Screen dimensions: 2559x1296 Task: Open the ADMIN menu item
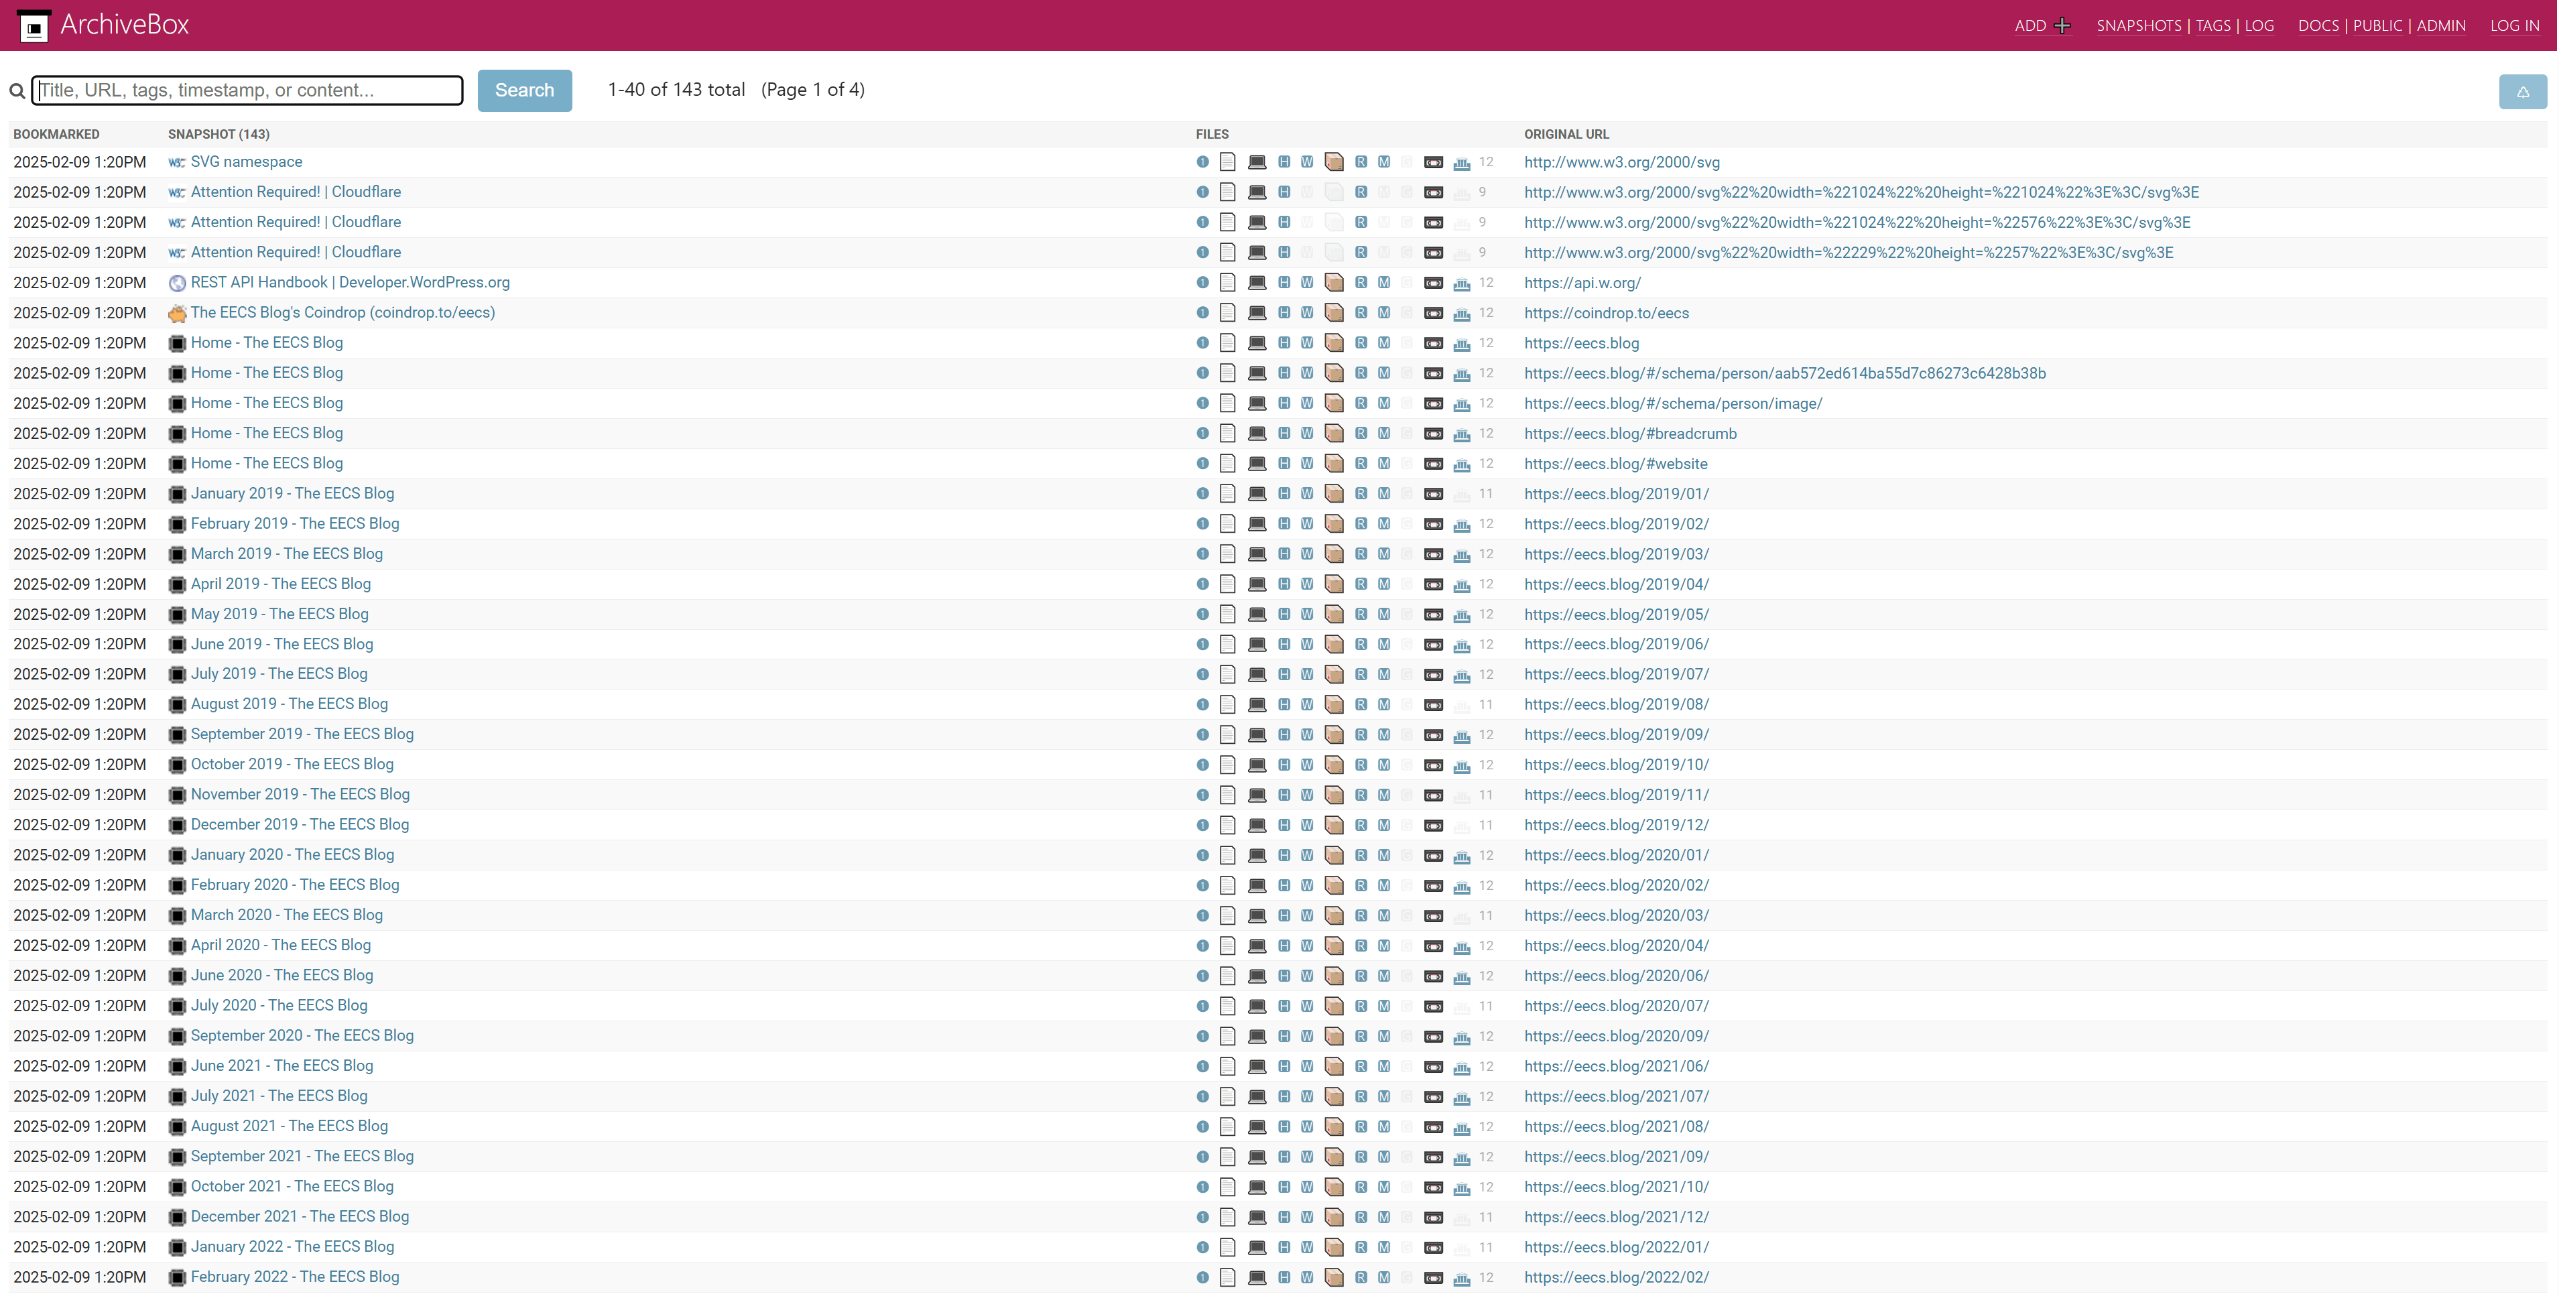(2441, 26)
